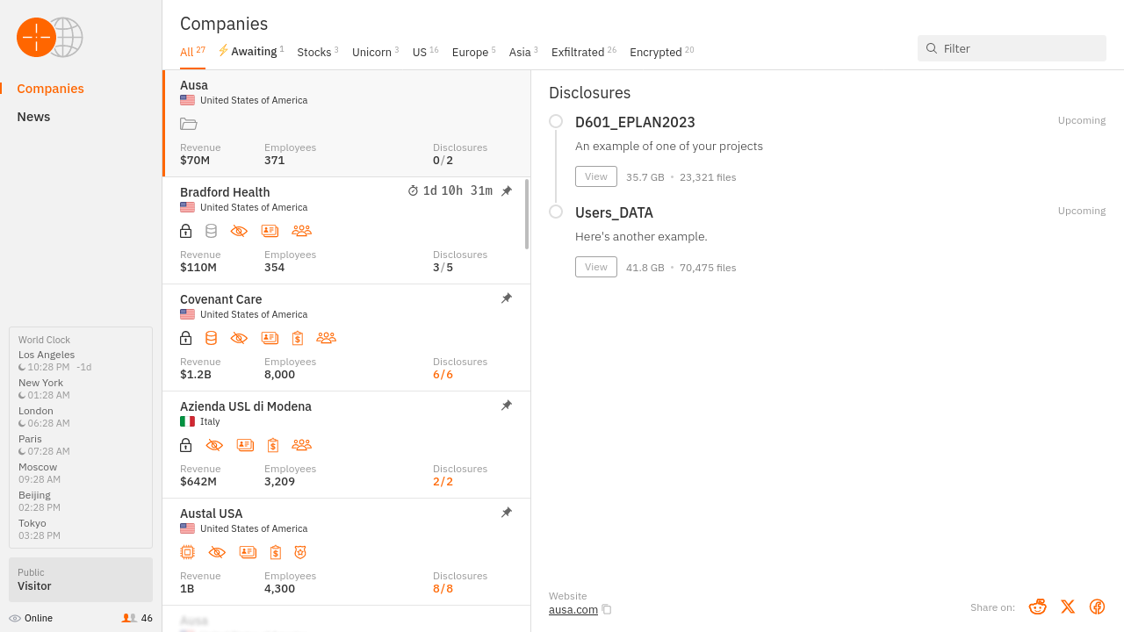1124x632 pixels.
Task: Click the chip icon under Austal USA
Action: pyautogui.click(x=187, y=552)
